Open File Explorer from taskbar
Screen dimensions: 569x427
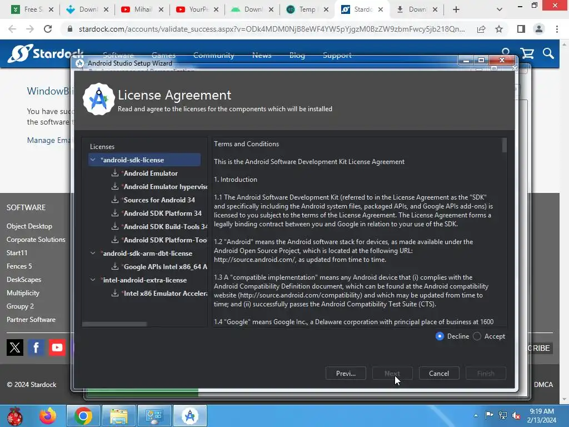[119, 416]
